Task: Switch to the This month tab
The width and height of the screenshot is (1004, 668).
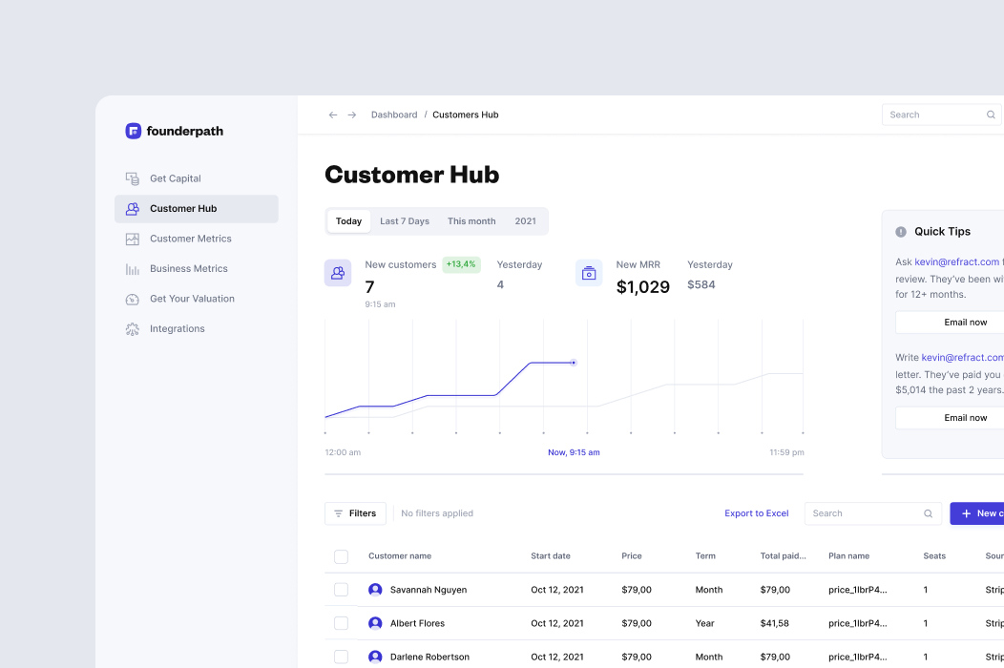Action: pos(471,221)
